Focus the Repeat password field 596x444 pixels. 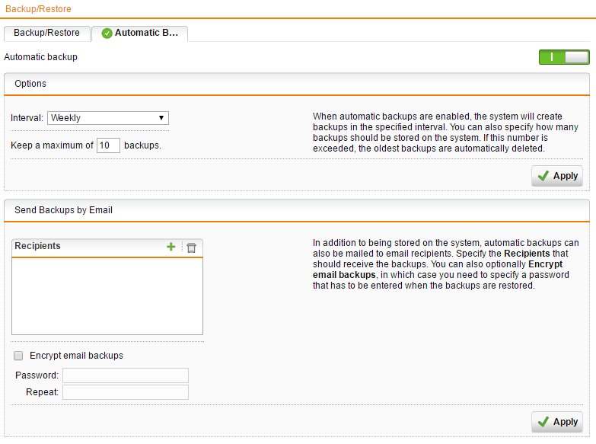pyautogui.click(x=126, y=392)
